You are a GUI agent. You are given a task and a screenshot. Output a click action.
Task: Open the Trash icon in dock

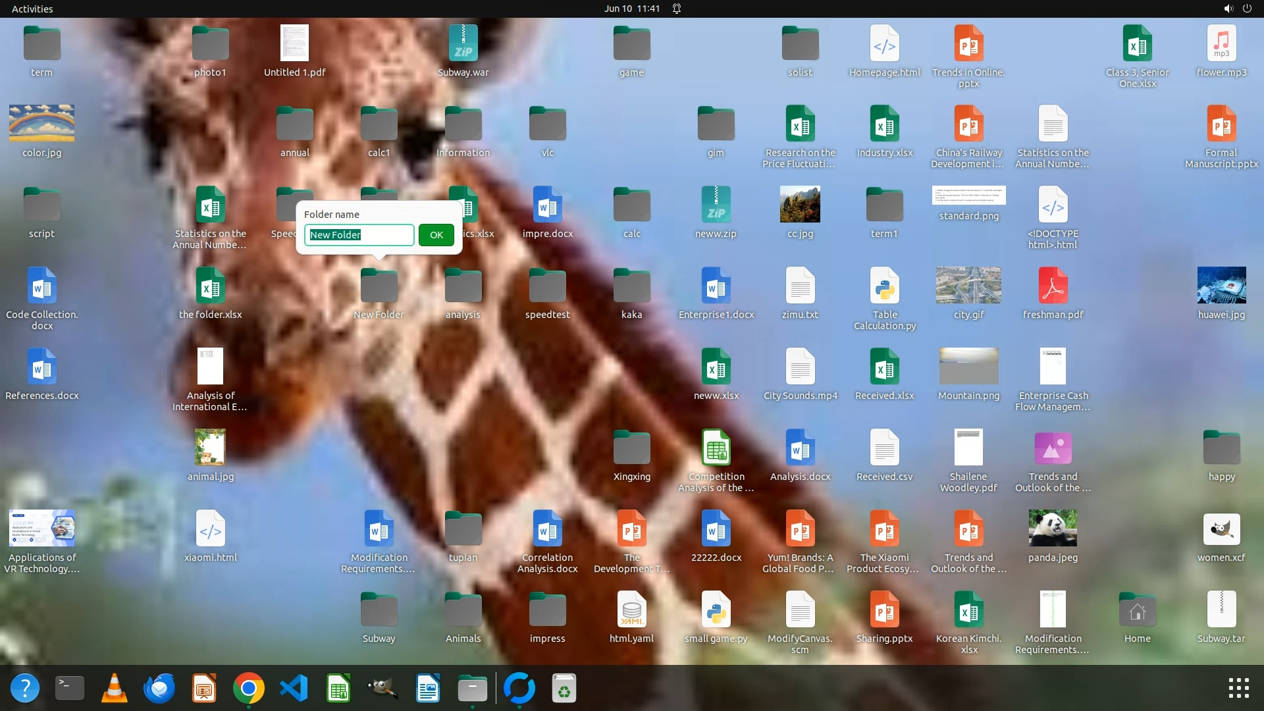(x=564, y=688)
